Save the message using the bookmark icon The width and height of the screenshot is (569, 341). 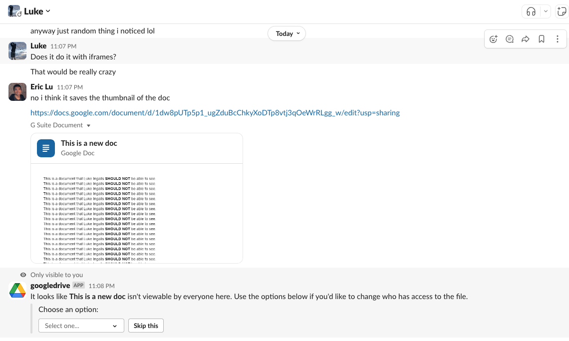(542, 38)
